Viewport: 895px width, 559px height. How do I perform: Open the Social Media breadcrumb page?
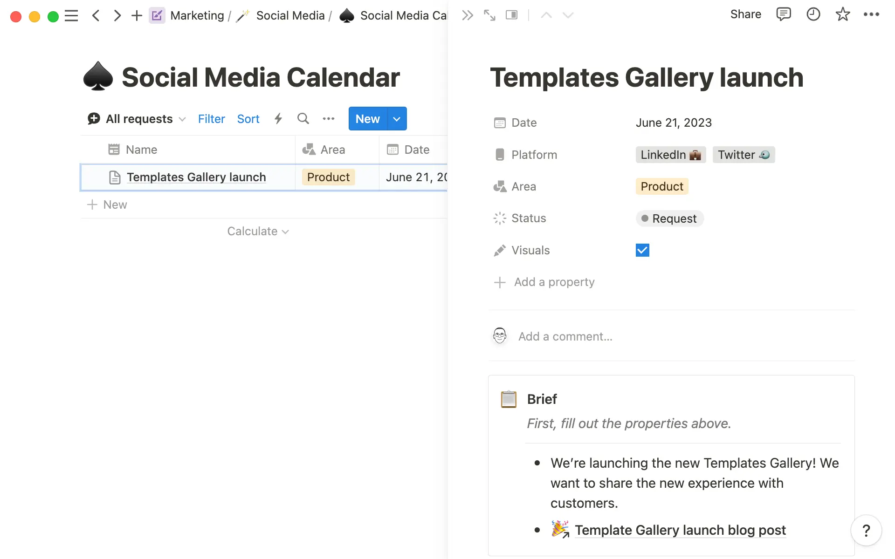(290, 15)
